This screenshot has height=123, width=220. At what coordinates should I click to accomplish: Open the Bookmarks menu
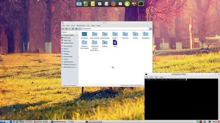(x=81, y=26)
